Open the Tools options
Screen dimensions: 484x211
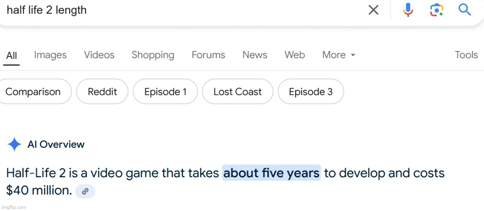click(466, 55)
